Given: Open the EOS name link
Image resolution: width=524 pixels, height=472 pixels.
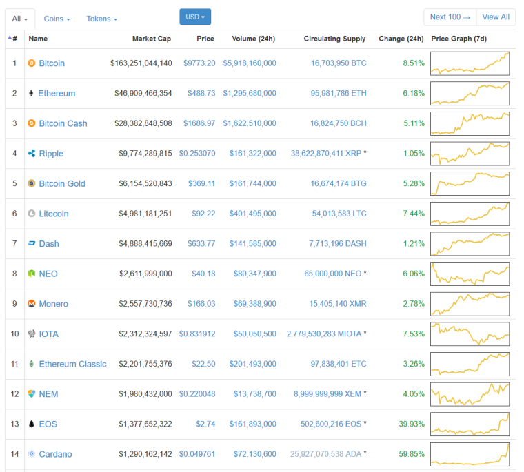Looking at the screenshot, I should click(48, 424).
